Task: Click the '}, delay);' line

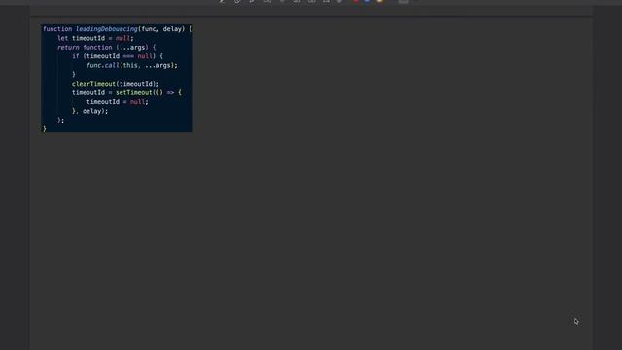Action: click(90, 111)
